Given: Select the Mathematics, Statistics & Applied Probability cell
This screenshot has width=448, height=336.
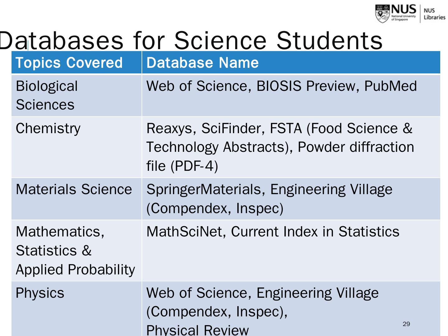Looking at the screenshot, I should [x=75, y=250].
